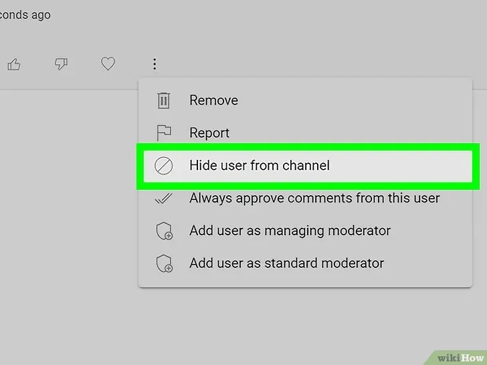Click the thumbs up like icon
Viewport: 487px width, 365px height.
tap(14, 65)
